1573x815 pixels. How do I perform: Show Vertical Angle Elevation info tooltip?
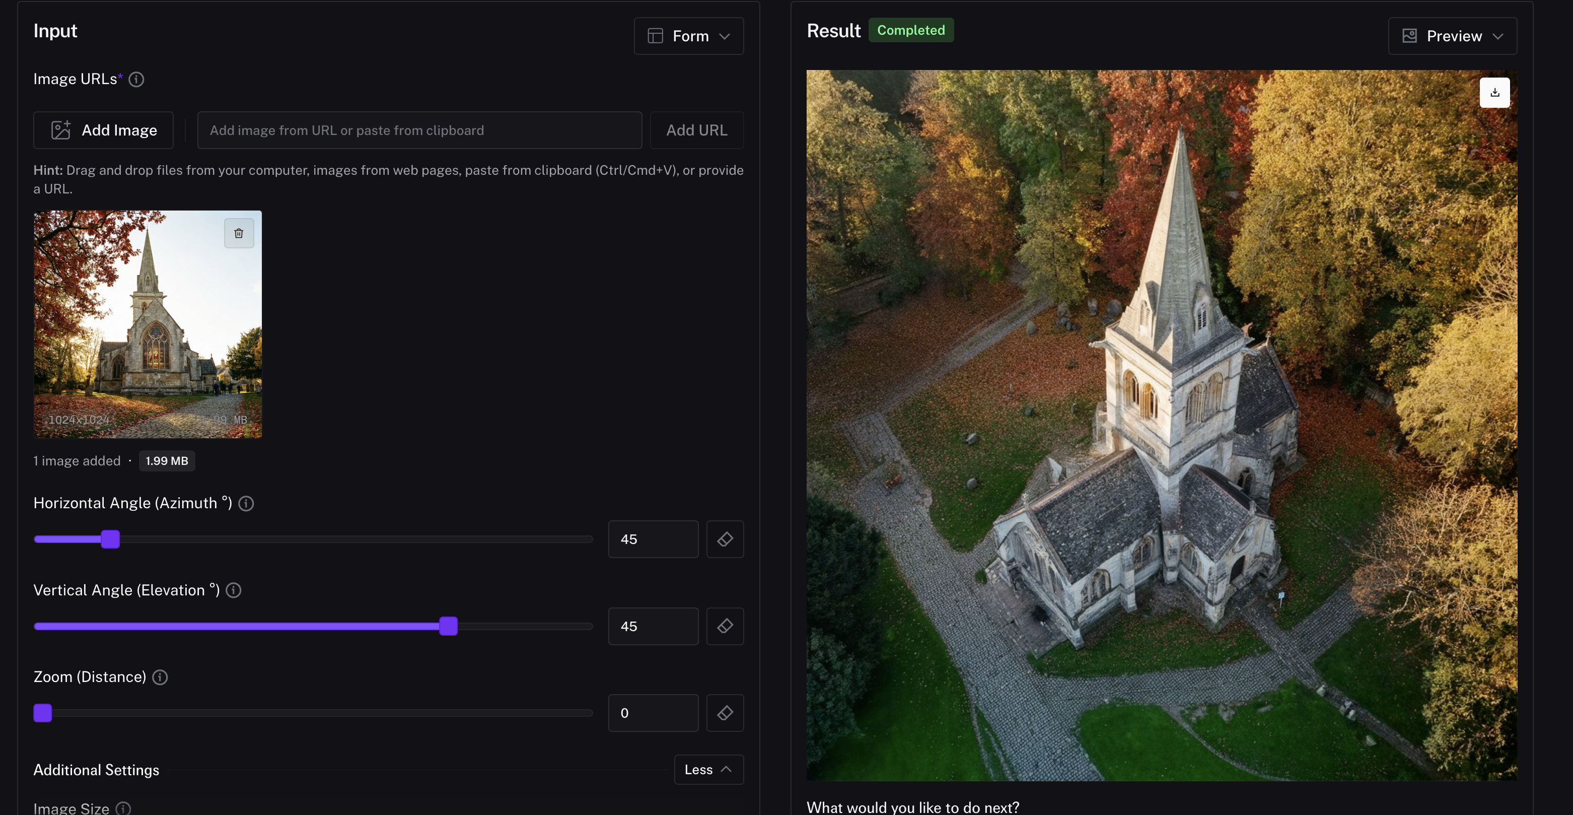click(x=233, y=590)
